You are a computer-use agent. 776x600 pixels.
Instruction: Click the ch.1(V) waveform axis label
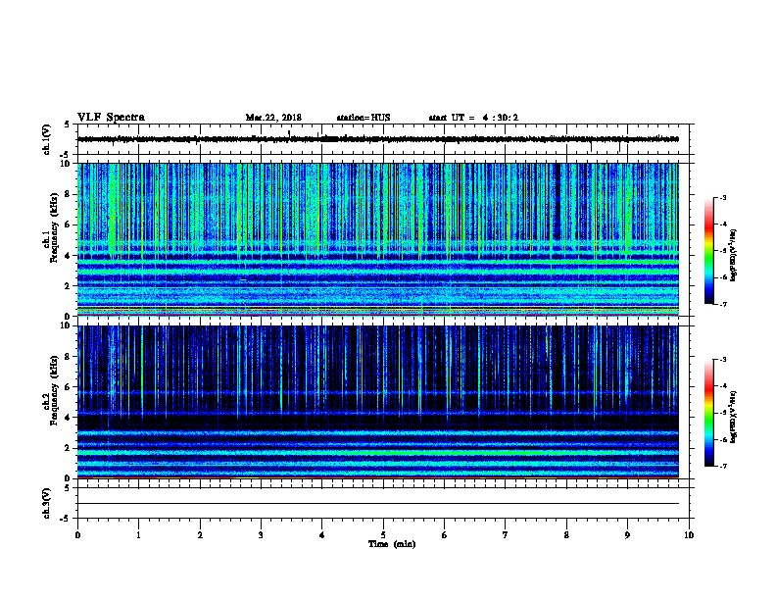pos(47,139)
